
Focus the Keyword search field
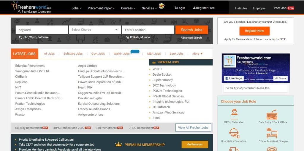pos(42,30)
